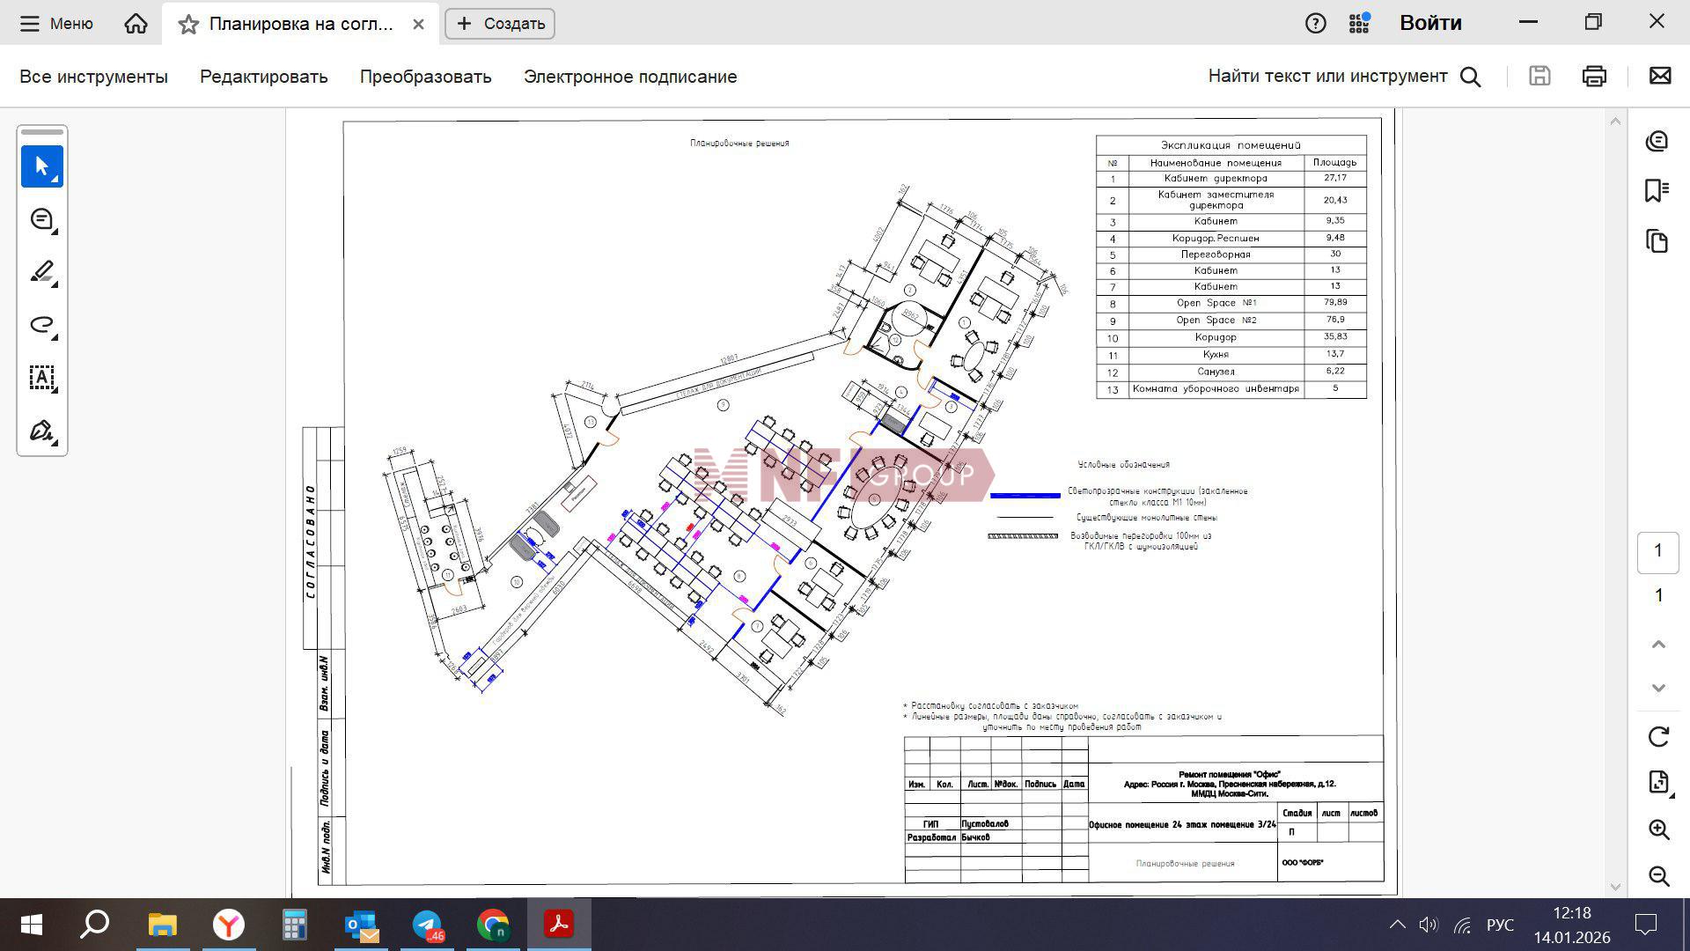The height and width of the screenshot is (951, 1690).
Task: Open the Редактировать menu
Action: coord(263,77)
